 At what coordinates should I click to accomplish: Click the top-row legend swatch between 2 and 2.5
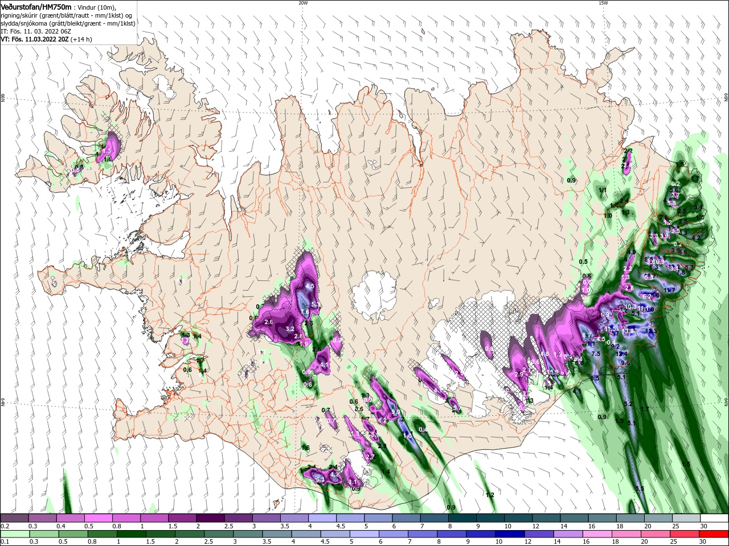click(x=210, y=518)
